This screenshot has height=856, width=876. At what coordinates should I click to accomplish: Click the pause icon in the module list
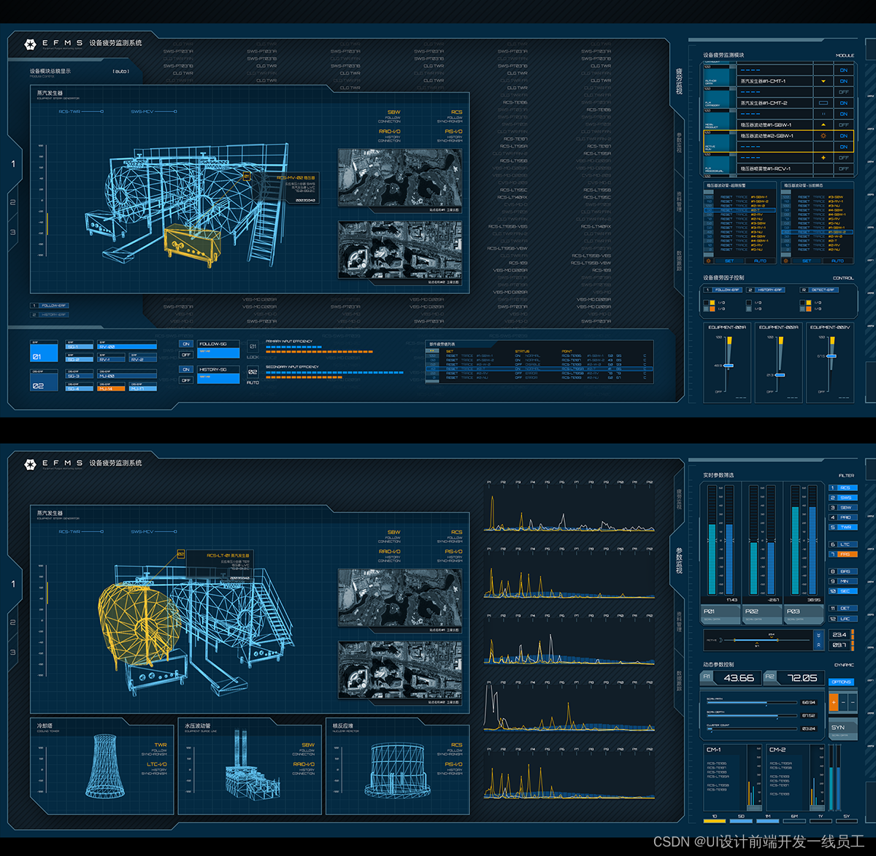pyautogui.click(x=823, y=114)
